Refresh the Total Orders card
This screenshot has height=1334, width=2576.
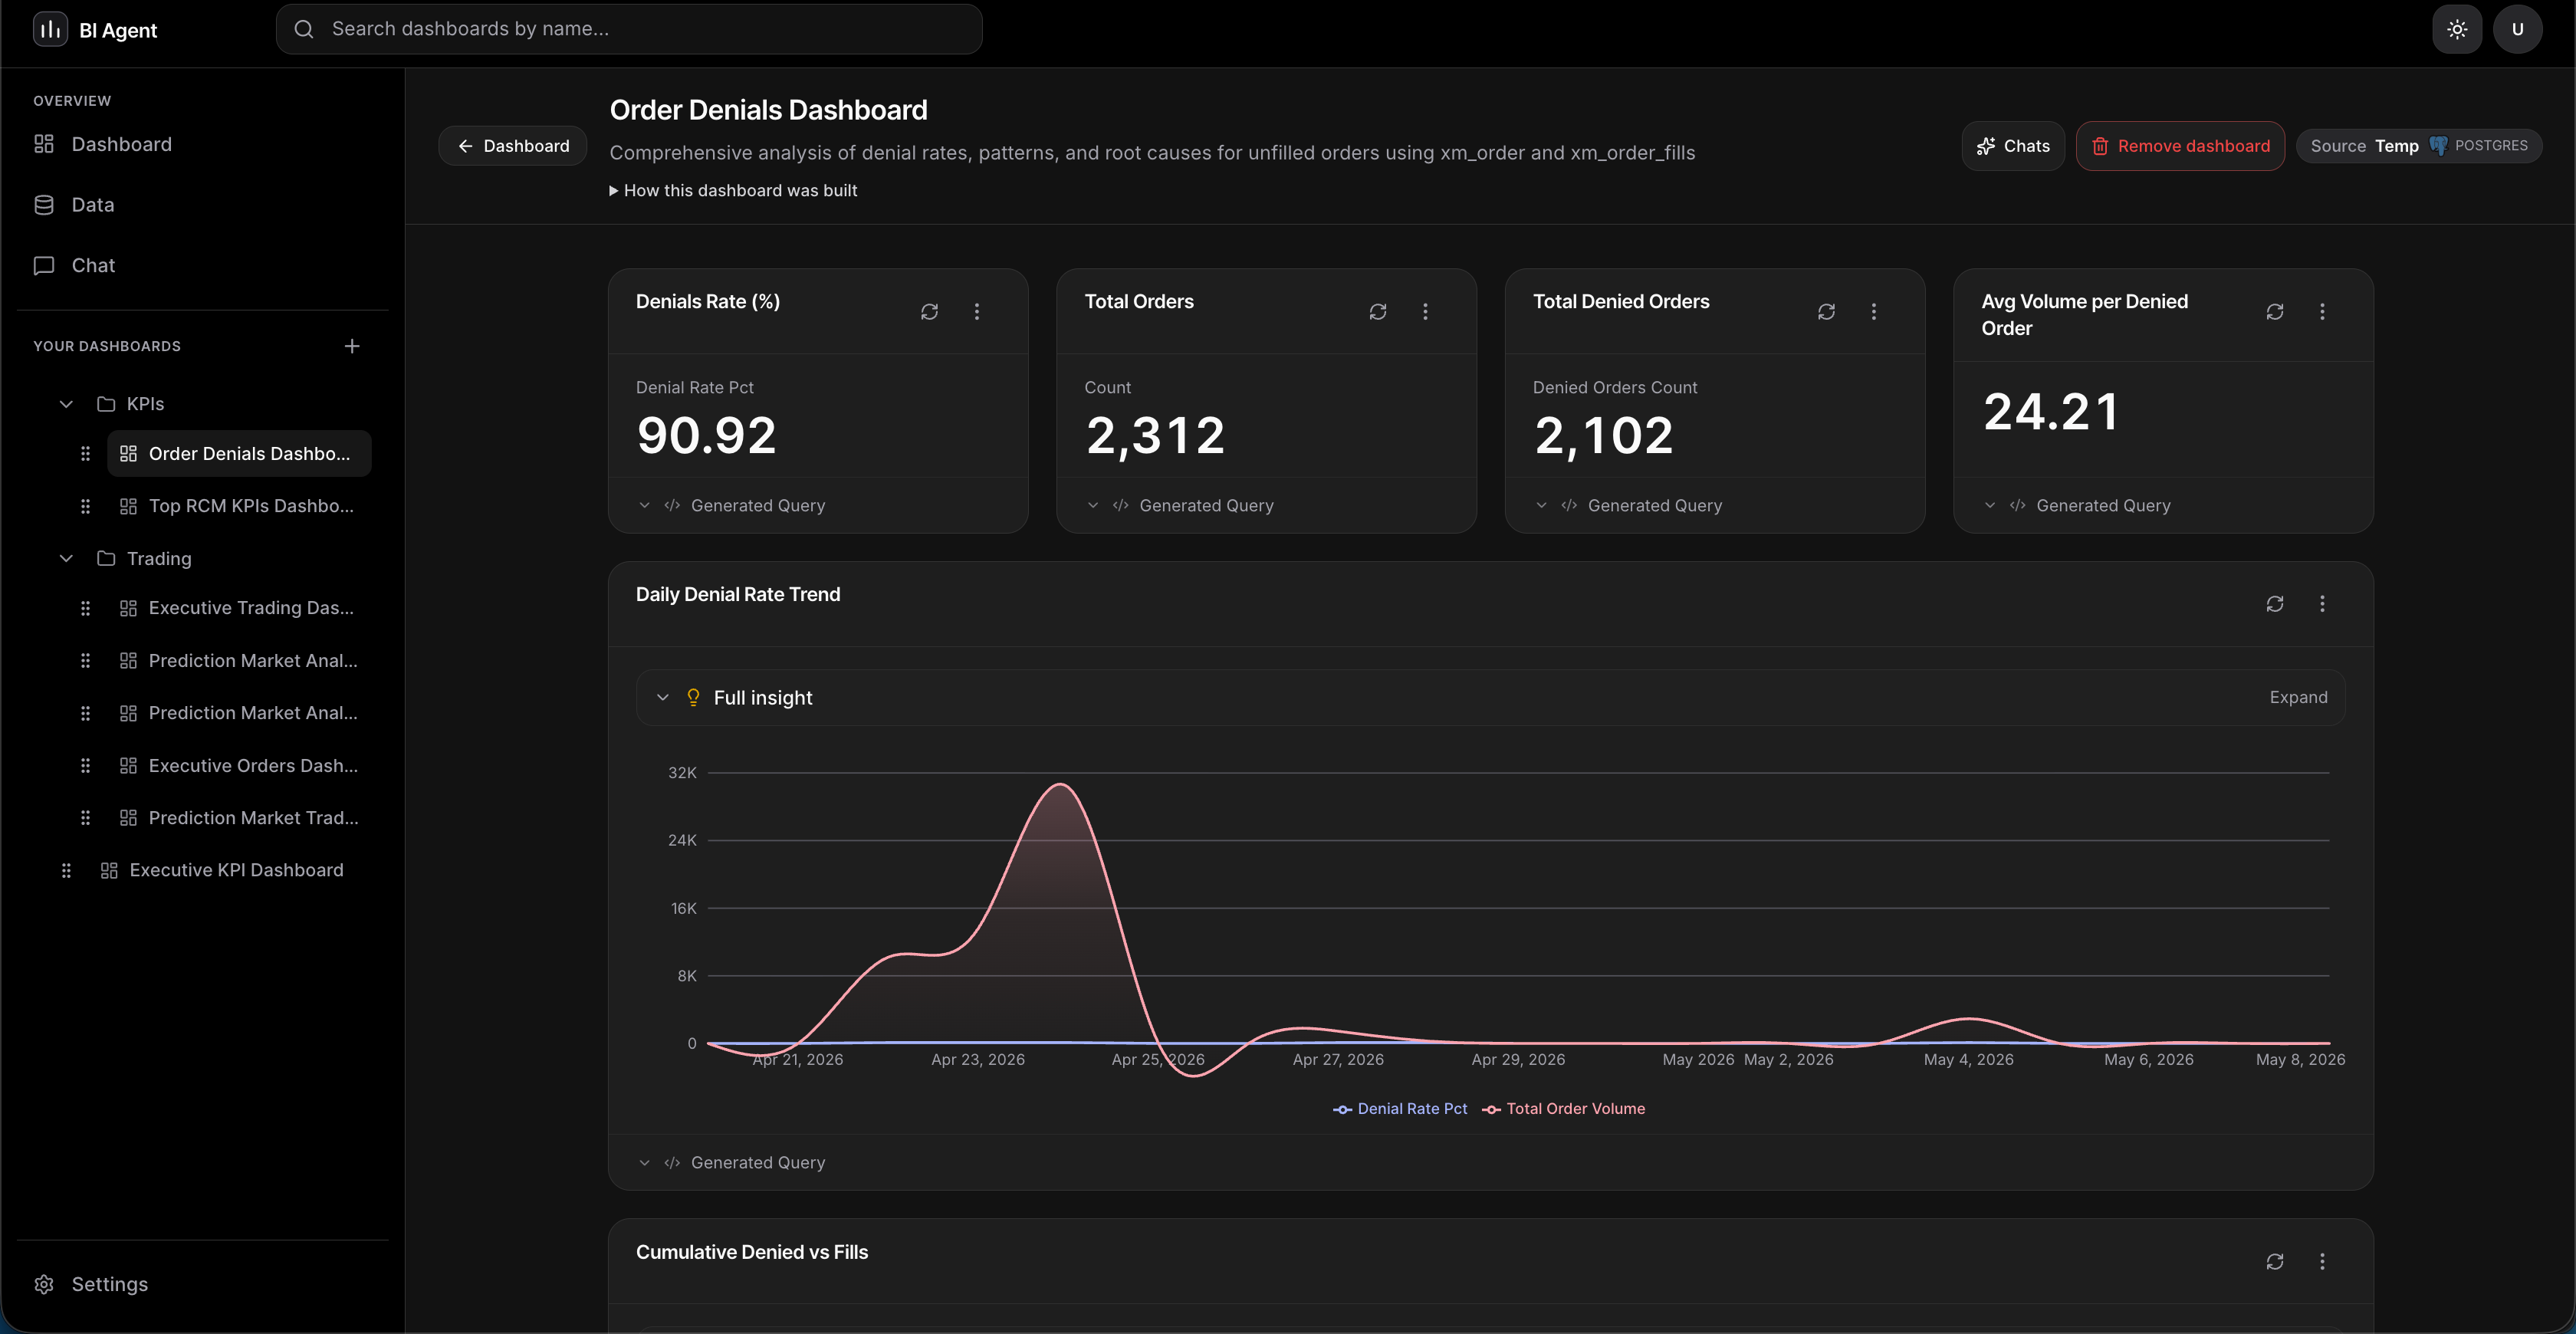coord(1378,312)
